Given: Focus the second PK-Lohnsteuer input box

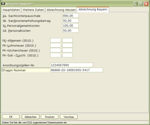Looking at the screenshot, I should [x=68, y=45].
